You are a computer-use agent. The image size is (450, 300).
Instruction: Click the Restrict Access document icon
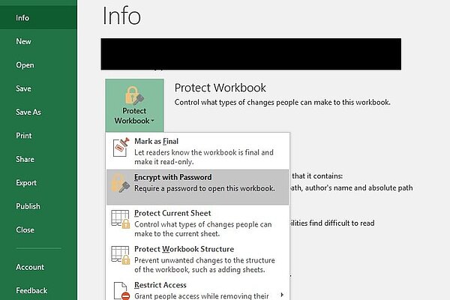tap(121, 291)
